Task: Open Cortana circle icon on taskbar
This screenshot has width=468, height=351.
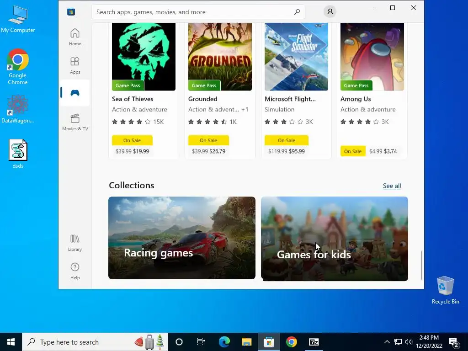Action: point(179,342)
